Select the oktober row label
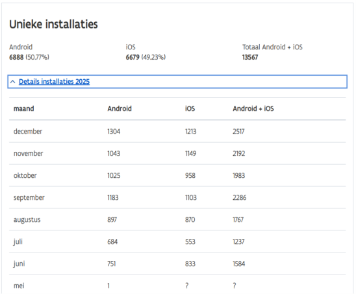Viewport: 356px width, 294px height. tap(25, 176)
